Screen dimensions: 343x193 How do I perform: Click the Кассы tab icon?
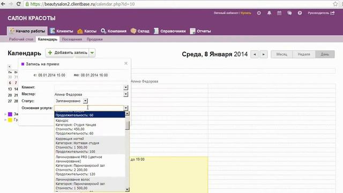(x=80, y=31)
